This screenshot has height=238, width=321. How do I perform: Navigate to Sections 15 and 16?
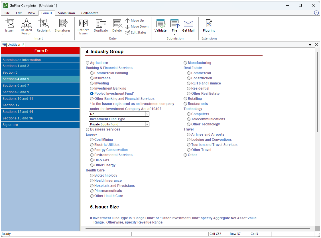click(x=40, y=118)
